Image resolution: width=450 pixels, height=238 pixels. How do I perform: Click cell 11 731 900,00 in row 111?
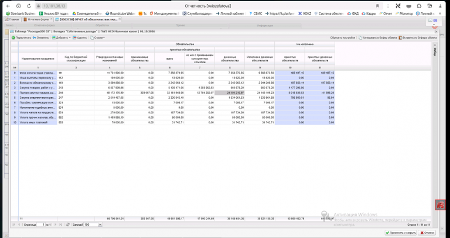pyautogui.click(x=110, y=73)
